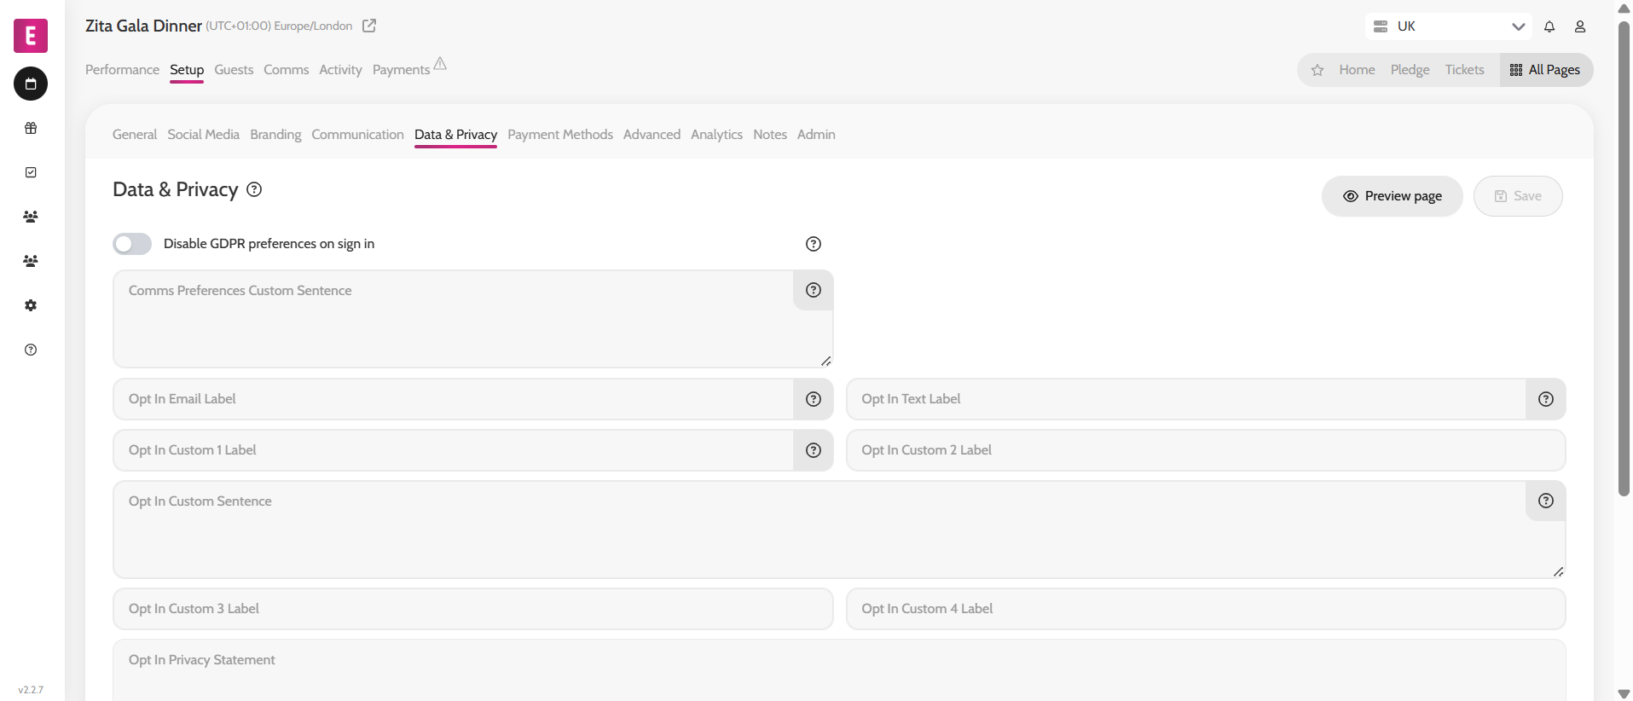Click the favourites star icon
The height and width of the screenshot is (701, 1633).
[x=1317, y=70]
